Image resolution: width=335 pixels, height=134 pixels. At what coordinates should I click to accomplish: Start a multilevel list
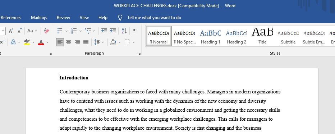[x=88, y=31]
